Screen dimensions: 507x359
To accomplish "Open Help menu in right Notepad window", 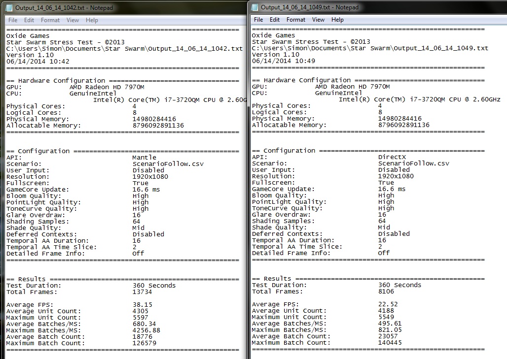I will [337, 20].
